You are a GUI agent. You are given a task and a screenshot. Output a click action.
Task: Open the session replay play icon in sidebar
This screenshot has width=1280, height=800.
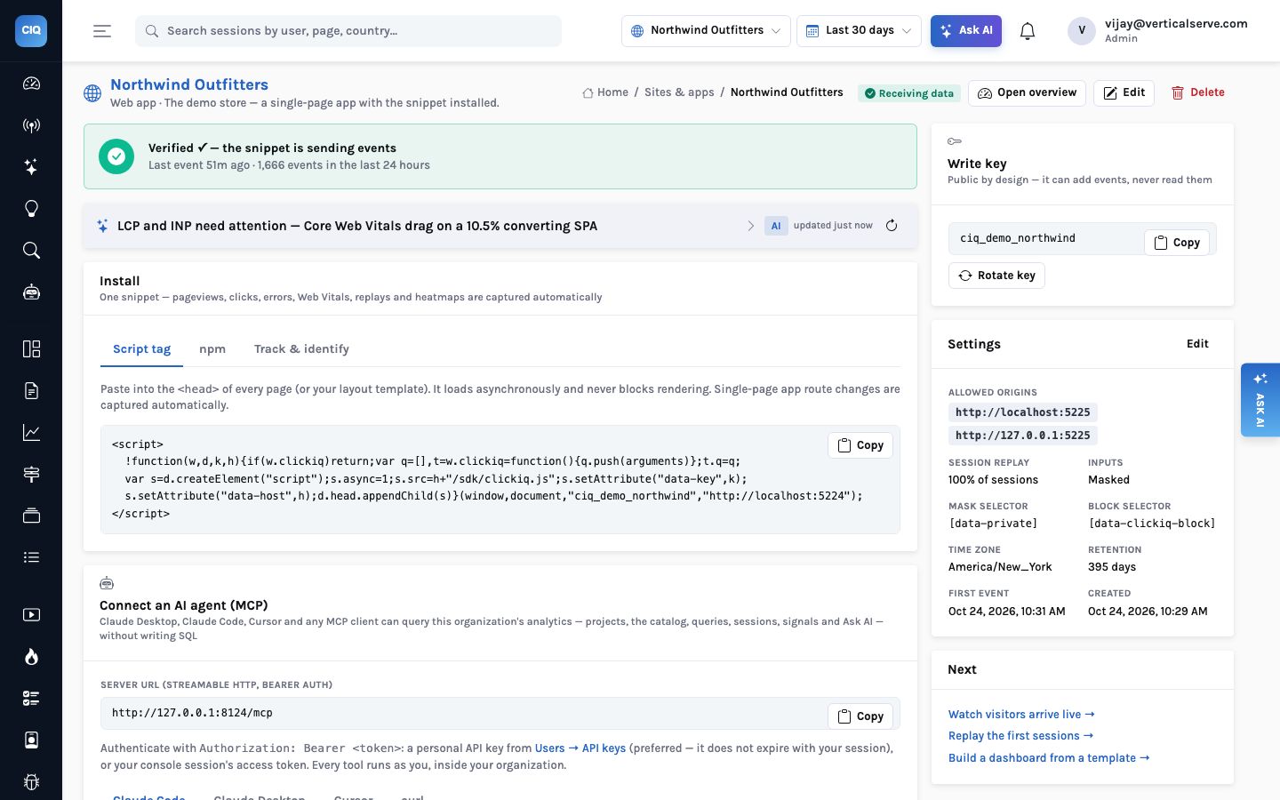(31, 614)
